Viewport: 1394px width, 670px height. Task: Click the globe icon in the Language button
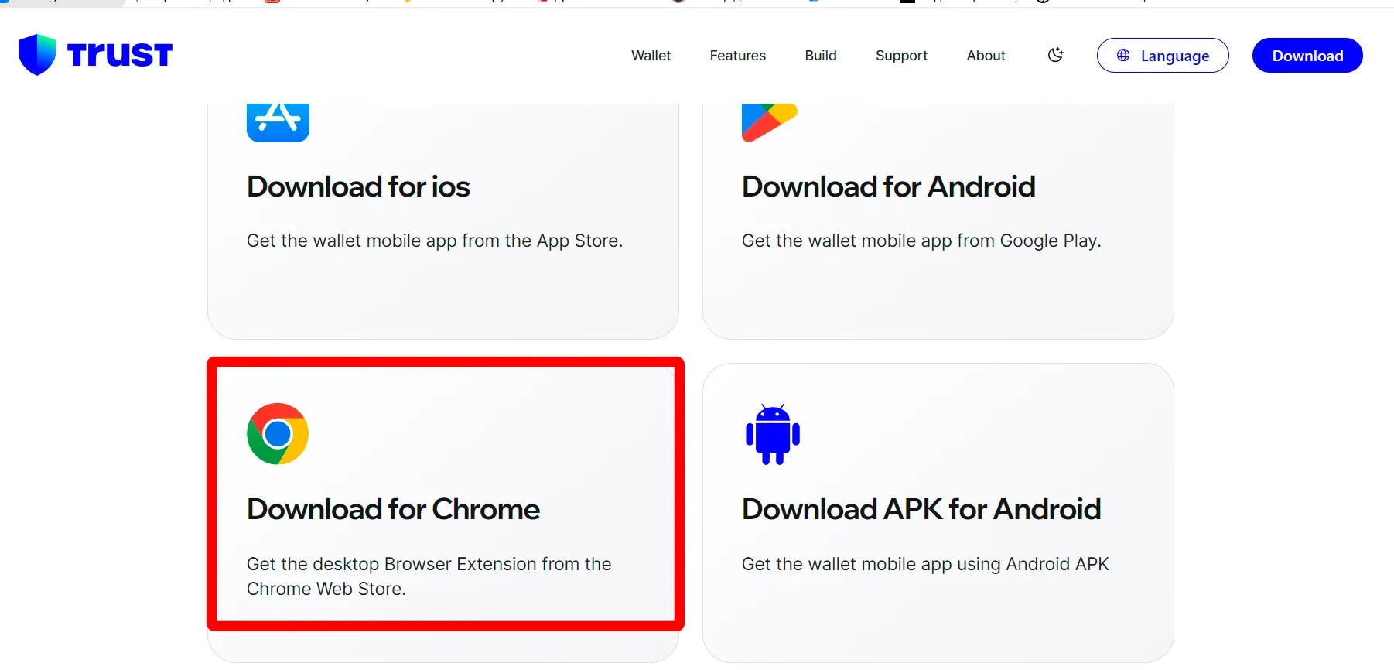pos(1123,56)
